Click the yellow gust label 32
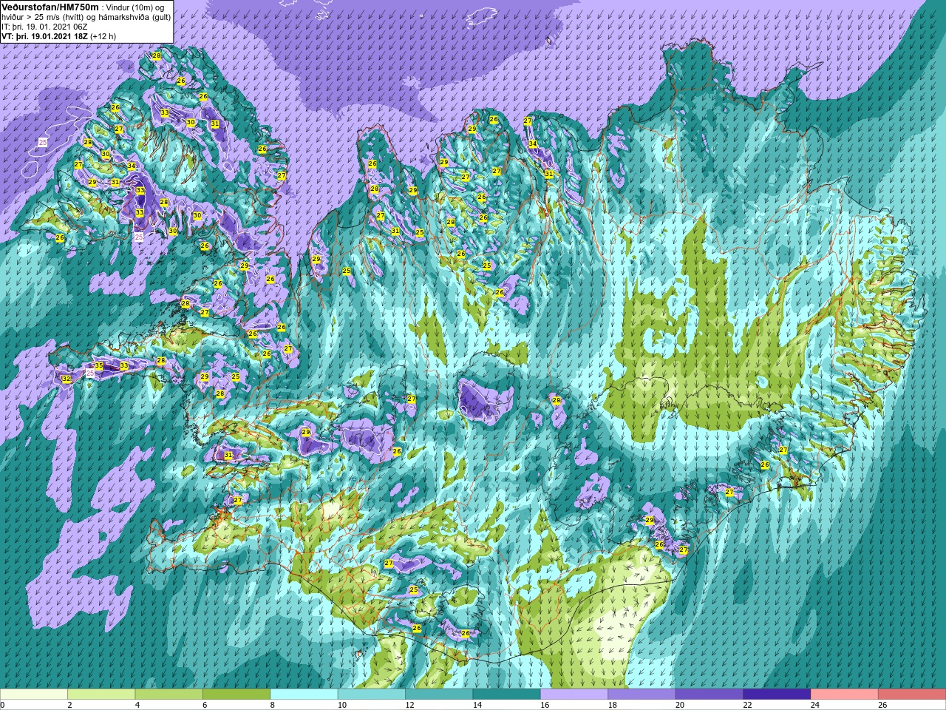 click(x=67, y=379)
